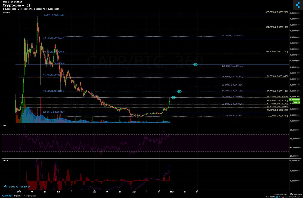Click the 100.00%(0.00001993) Fibonacci label
The image size is (303, 198).
(233, 66)
